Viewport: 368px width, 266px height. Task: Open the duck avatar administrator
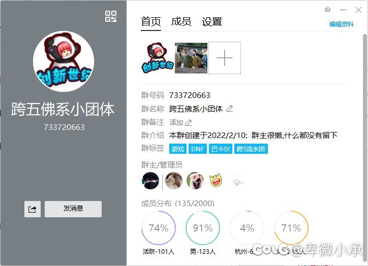pyautogui.click(x=174, y=181)
